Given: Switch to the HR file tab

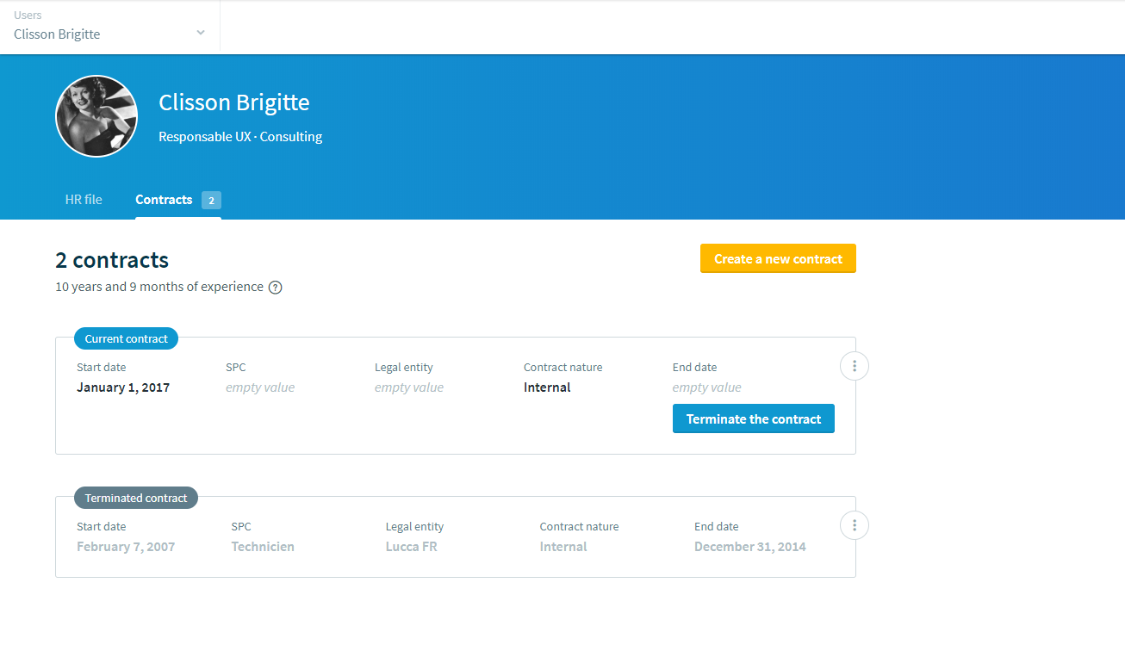Looking at the screenshot, I should (x=84, y=199).
